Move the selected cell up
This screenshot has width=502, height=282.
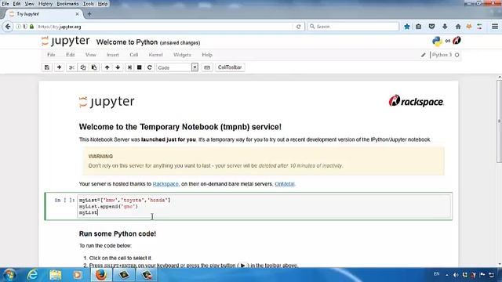[107, 67]
